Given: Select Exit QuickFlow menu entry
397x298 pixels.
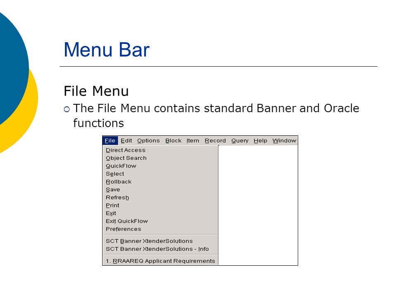Looking at the screenshot, I should 160,221.
